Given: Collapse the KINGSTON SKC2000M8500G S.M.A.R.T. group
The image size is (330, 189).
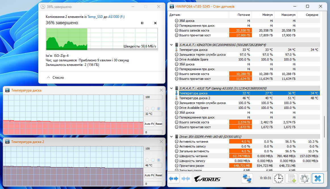Looking at the screenshot, I should (171, 45).
